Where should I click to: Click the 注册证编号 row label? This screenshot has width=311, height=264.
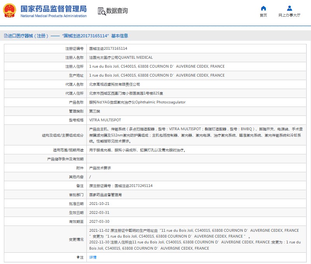point(74,49)
